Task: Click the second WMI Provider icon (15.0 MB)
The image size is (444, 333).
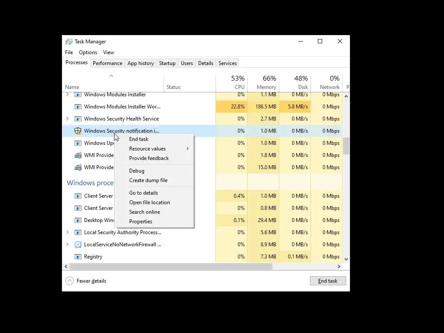Action: tap(78, 167)
